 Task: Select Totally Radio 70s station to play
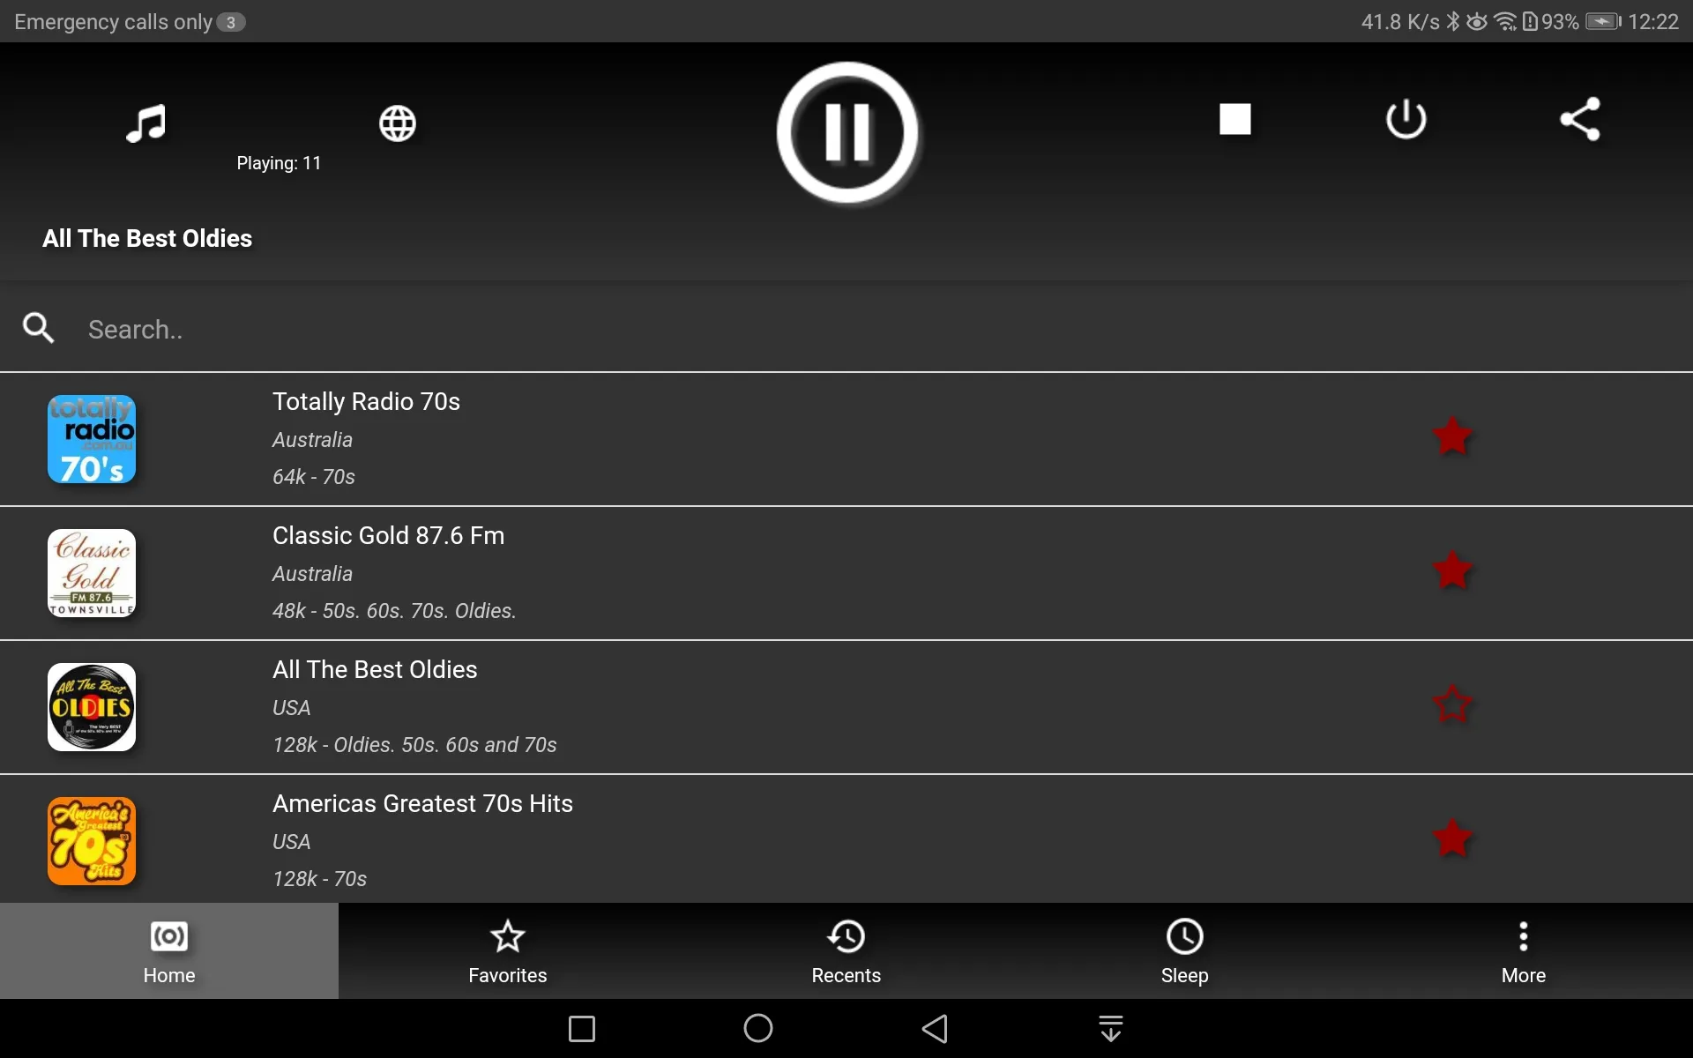coord(846,437)
